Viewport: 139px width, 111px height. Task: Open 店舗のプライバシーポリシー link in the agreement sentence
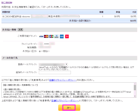pyautogui.click(x=65, y=101)
